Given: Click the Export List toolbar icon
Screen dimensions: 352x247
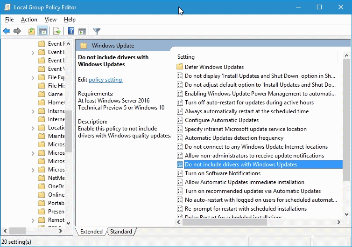Looking at the screenshot, I should tap(57, 31).
